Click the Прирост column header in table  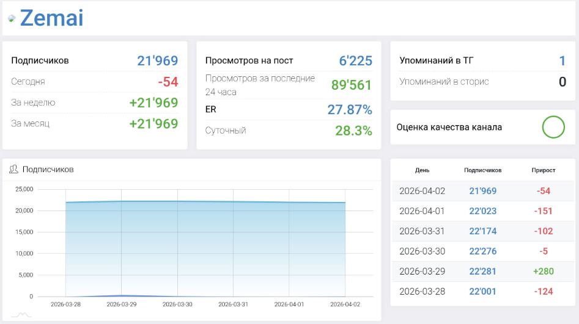tap(544, 170)
